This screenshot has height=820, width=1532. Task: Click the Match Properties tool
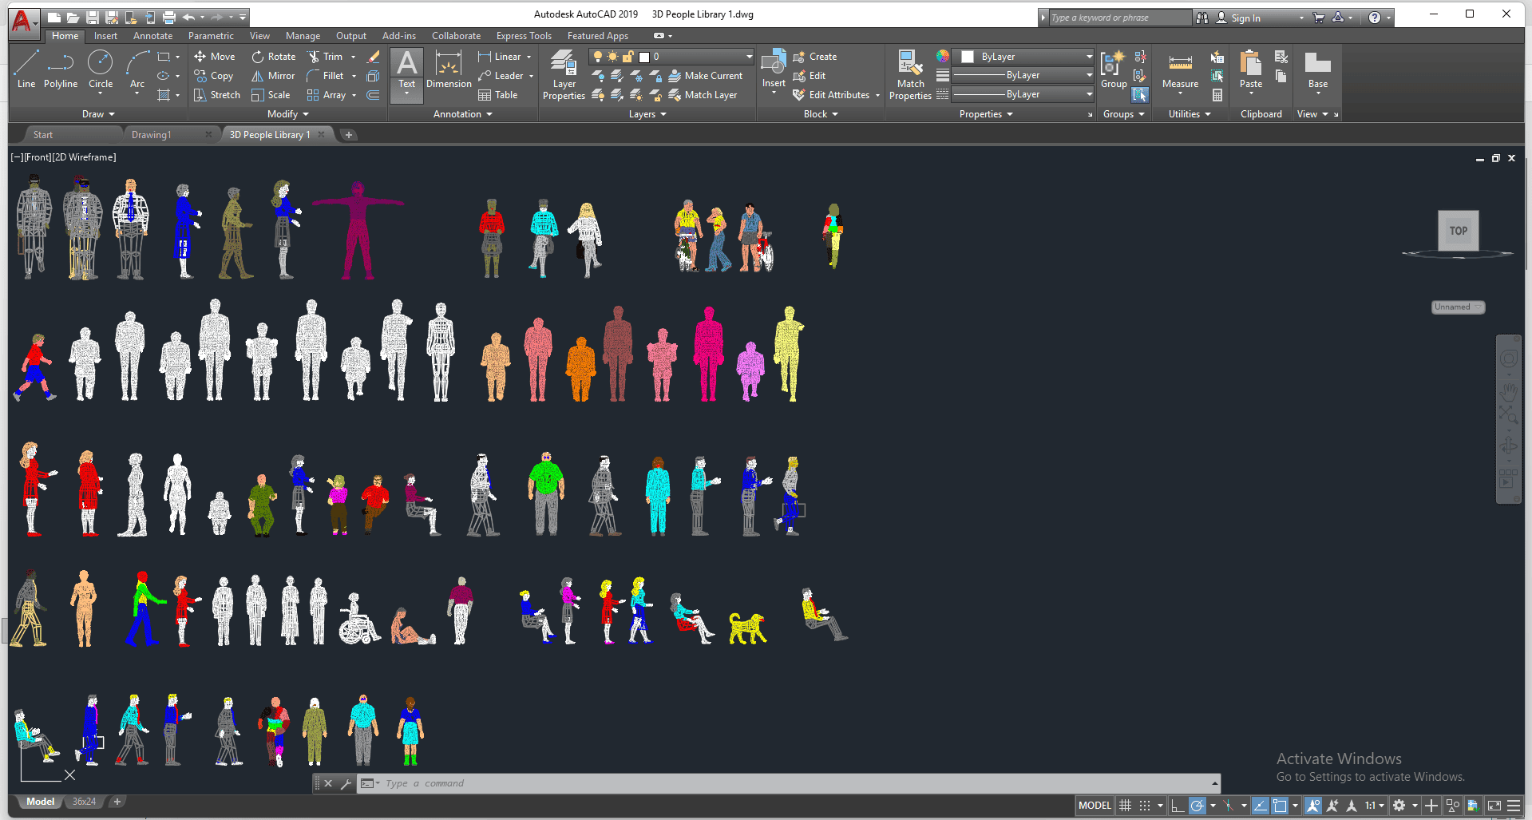910,74
